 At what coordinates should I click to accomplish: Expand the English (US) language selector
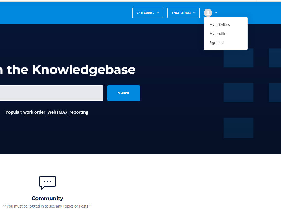click(183, 13)
